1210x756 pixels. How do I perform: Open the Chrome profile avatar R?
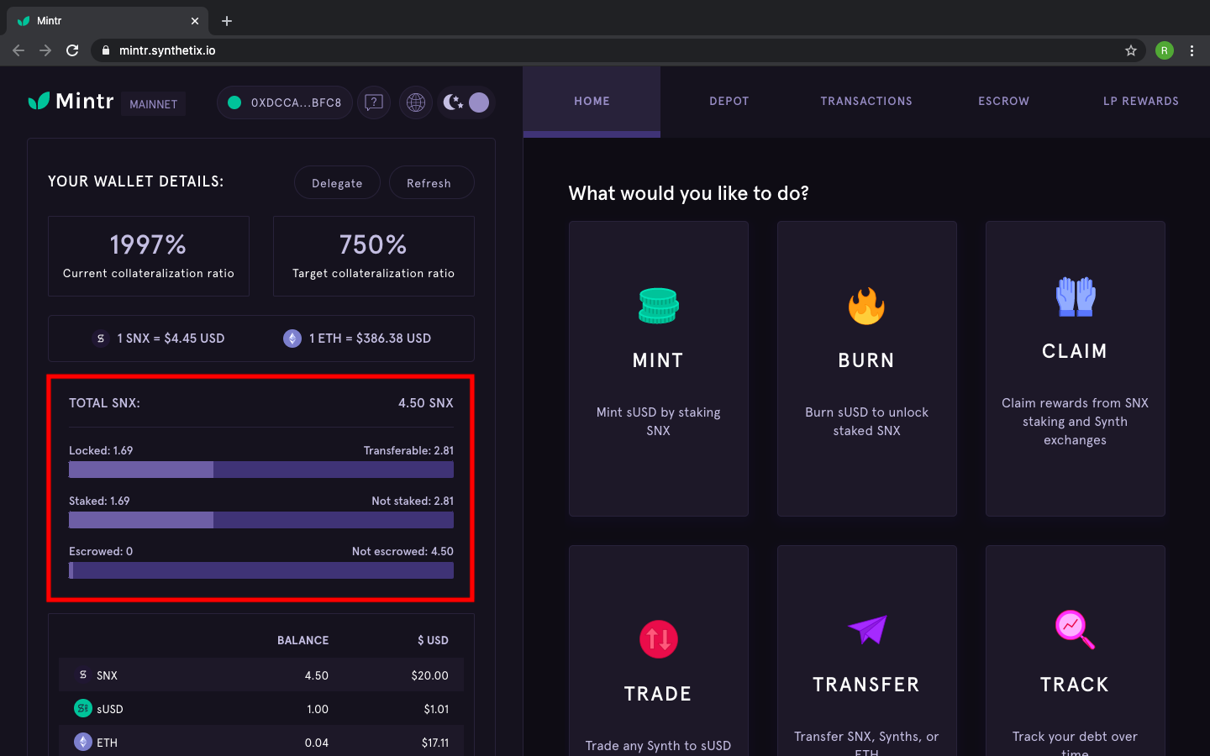point(1165,50)
